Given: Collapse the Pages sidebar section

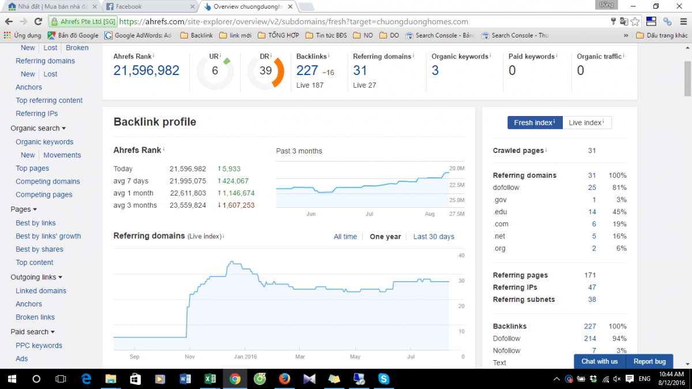Looking at the screenshot, I should pyautogui.click(x=24, y=209).
